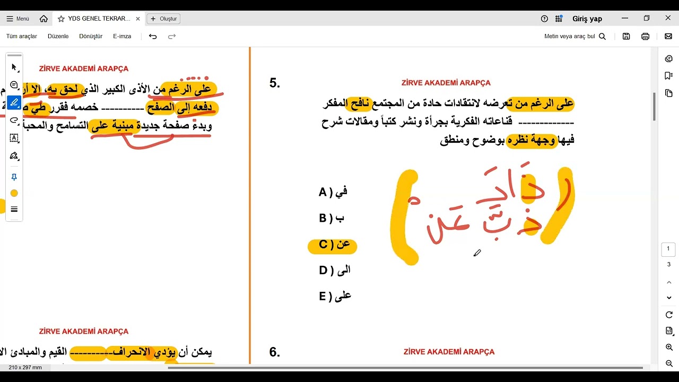Select the fill and sign pen tool
Viewport: 679px width, 382px height.
tap(14, 156)
